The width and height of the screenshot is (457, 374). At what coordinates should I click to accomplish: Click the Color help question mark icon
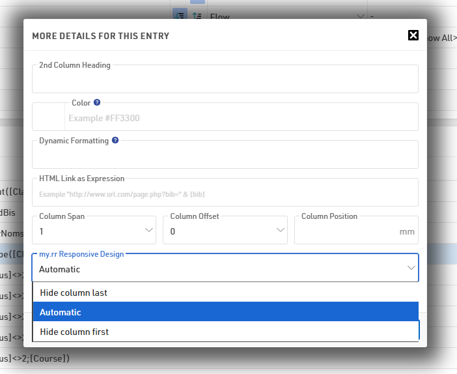(x=97, y=103)
